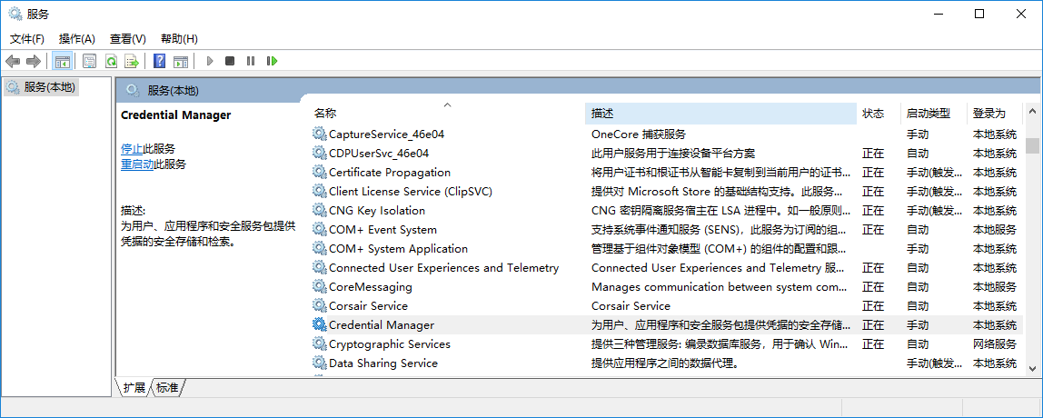The width and height of the screenshot is (1043, 418).
Task: Select the Certificate Propagation service name
Action: click(x=390, y=173)
